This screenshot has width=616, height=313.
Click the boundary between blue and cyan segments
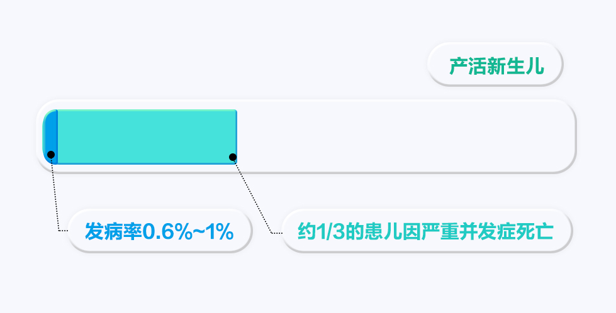(x=57, y=137)
